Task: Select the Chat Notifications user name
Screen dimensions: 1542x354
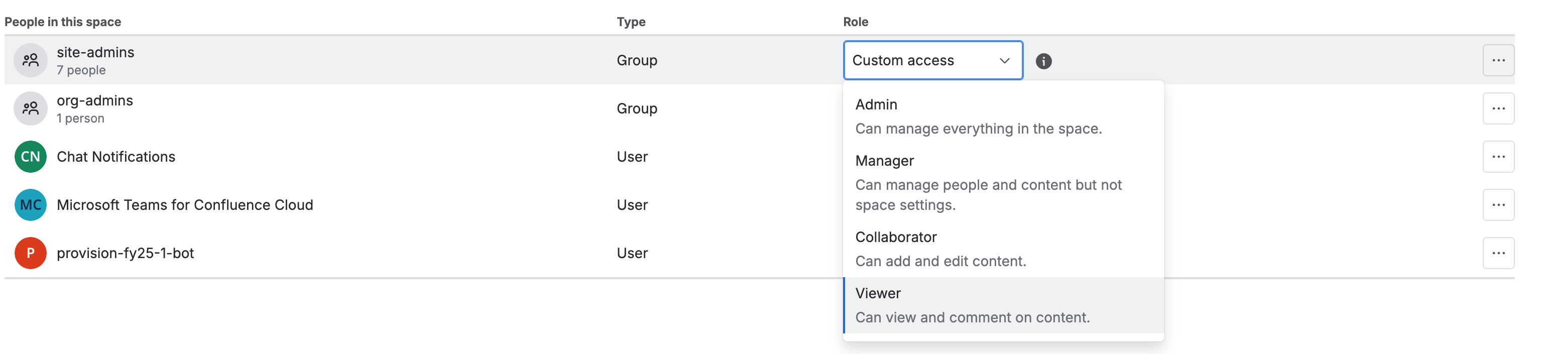Action: [x=116, y=157]
